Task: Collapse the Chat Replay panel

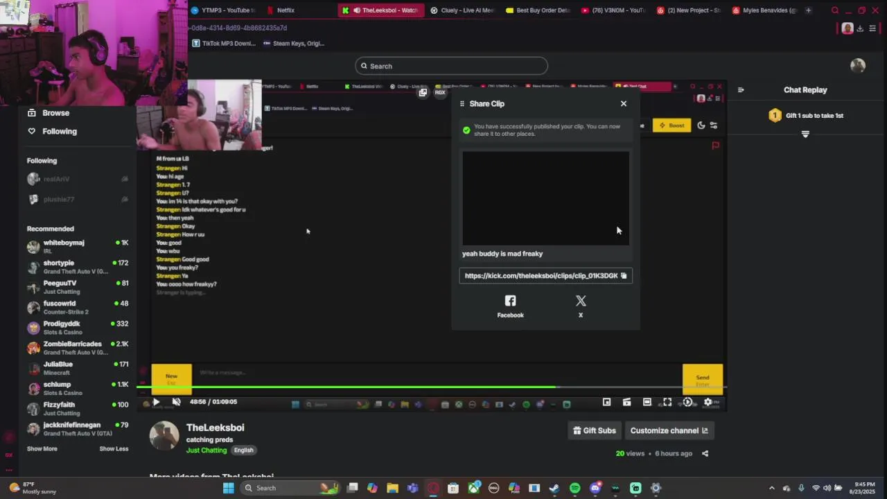Action: pos(741,89)
